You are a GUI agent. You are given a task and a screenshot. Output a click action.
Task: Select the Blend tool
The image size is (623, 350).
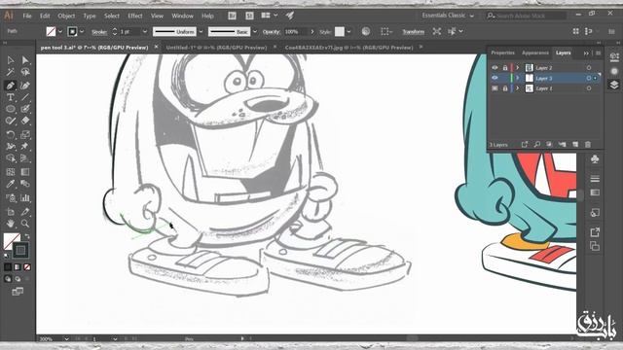(x=25, y=184)
